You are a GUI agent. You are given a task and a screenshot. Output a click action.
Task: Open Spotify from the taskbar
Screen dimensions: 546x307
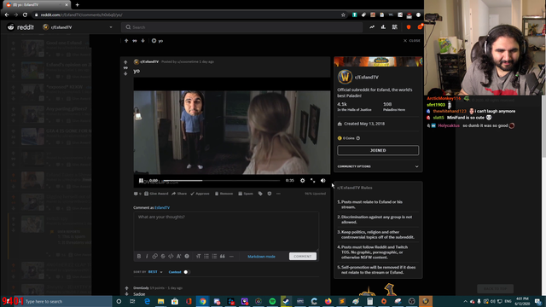pos(272,301)
